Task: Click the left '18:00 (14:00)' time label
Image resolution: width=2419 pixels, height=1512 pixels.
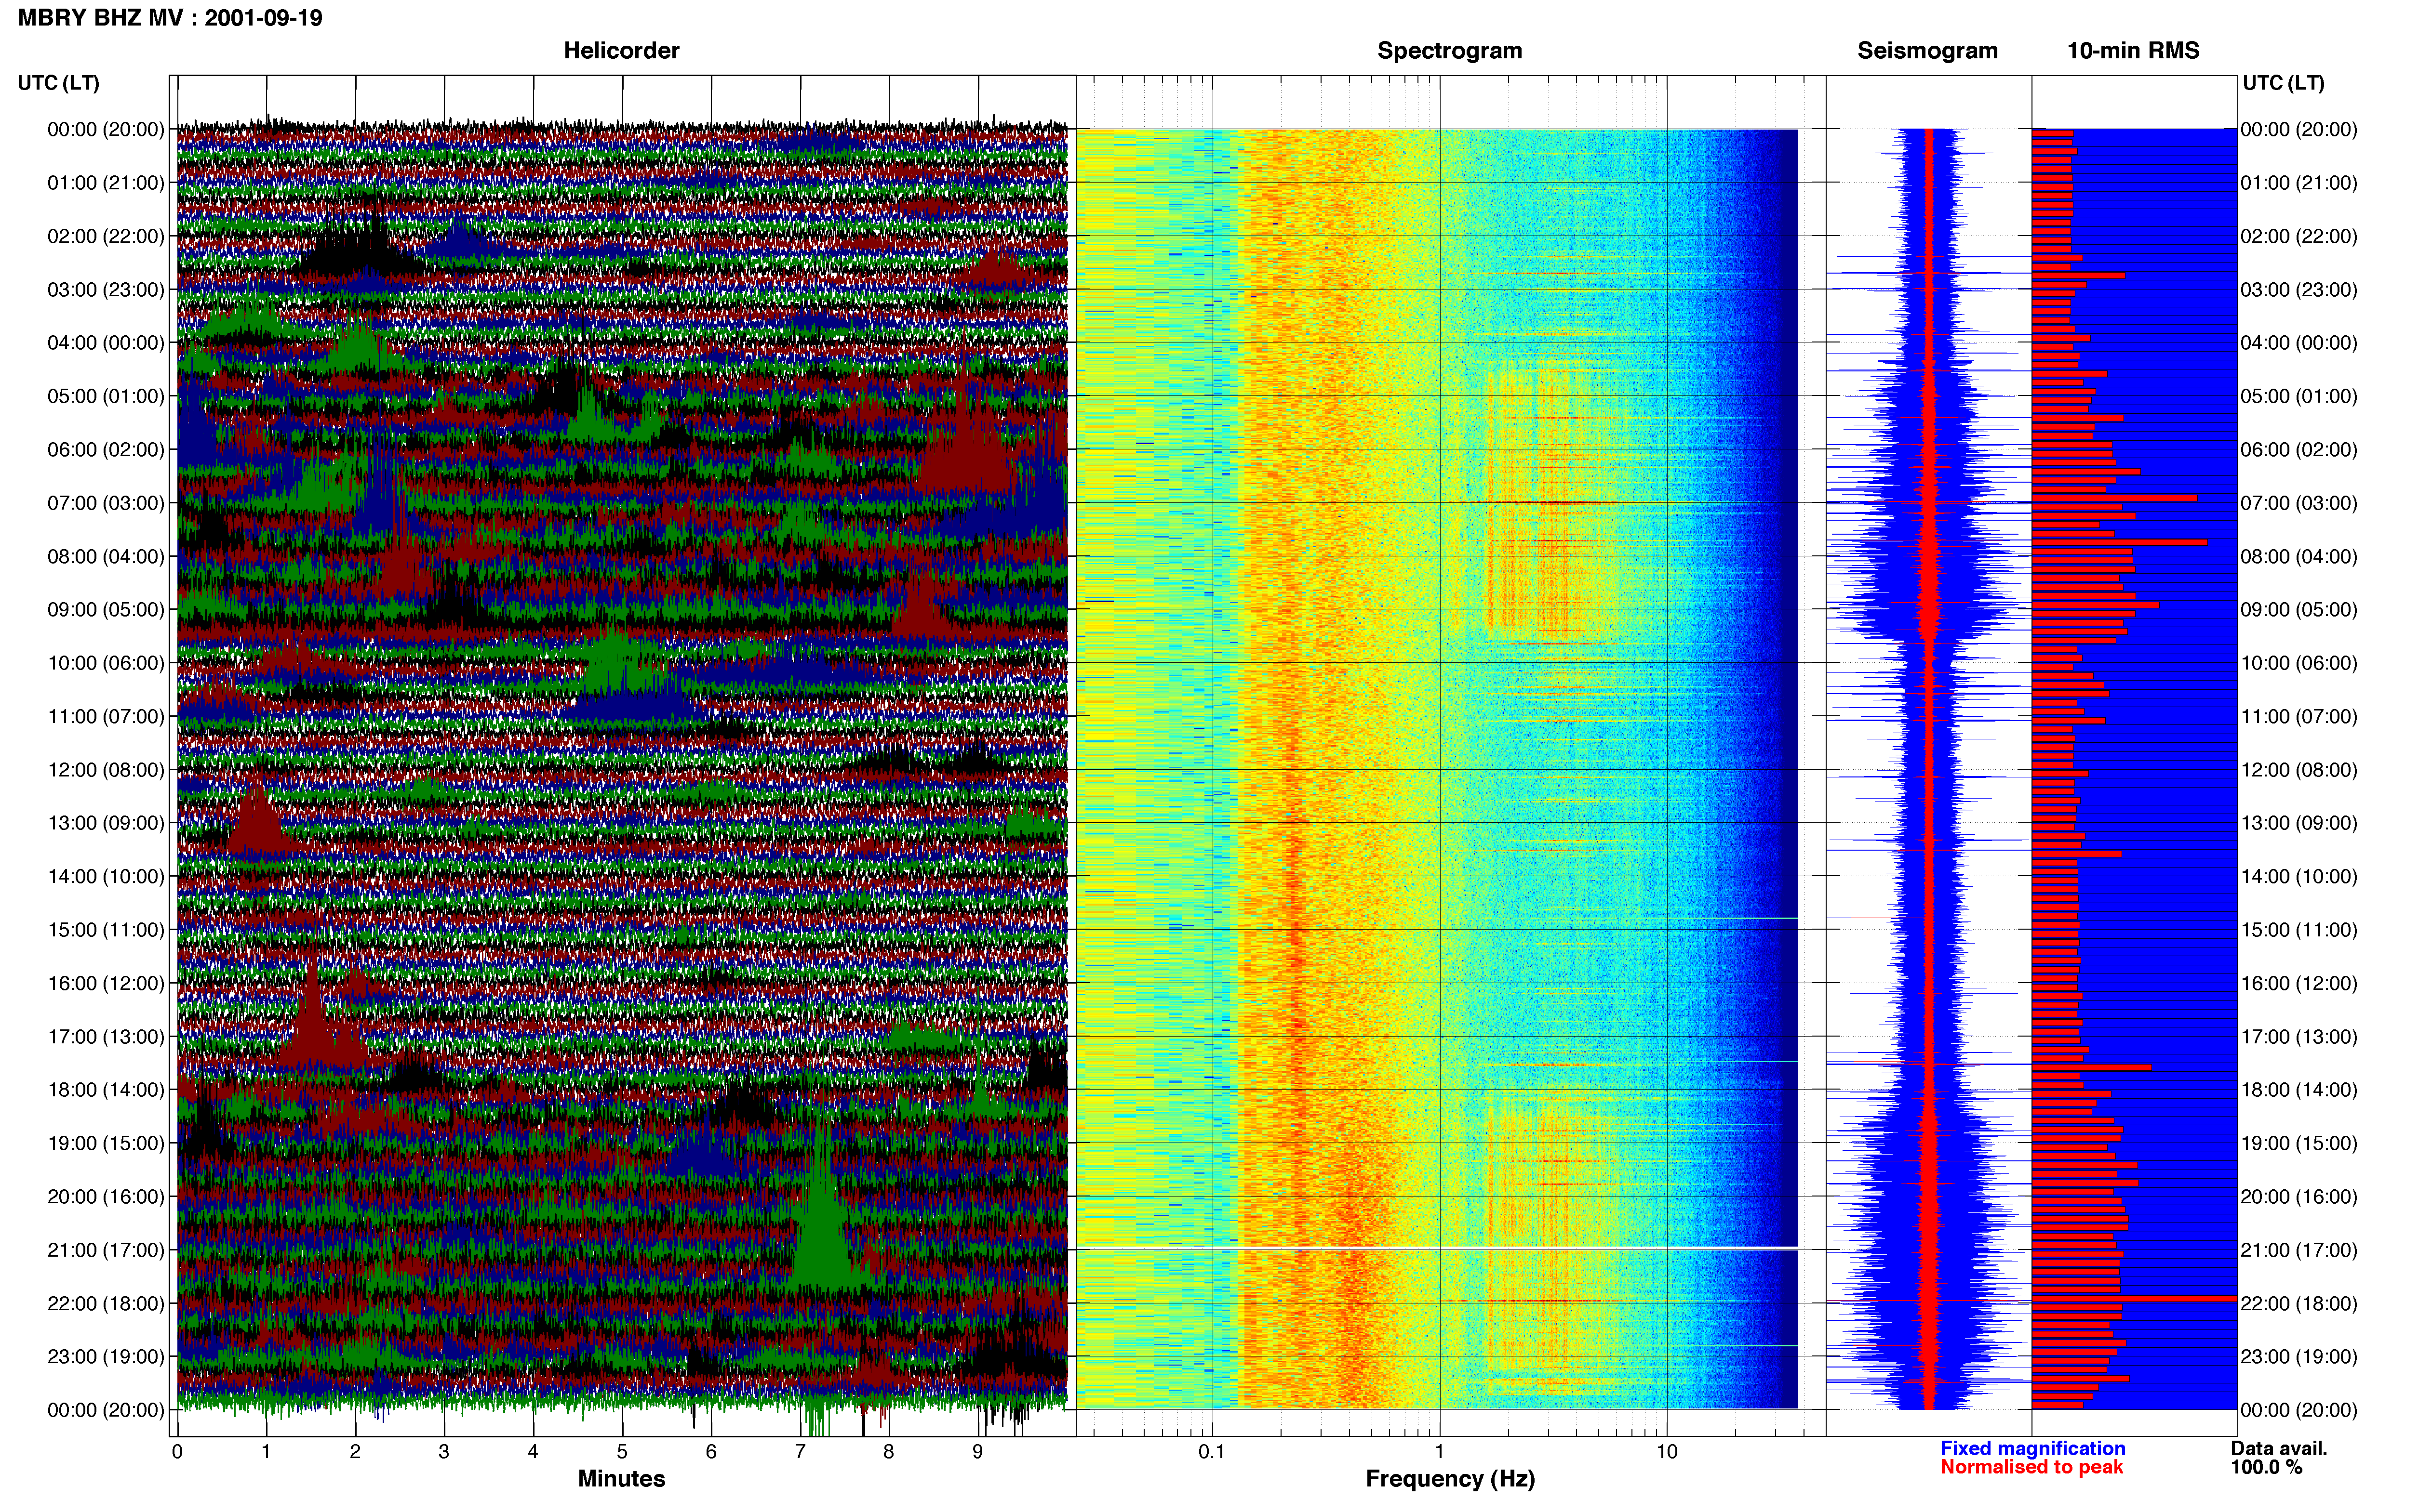Action: (106, 1090)
